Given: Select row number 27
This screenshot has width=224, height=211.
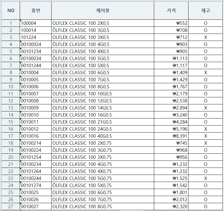Looking at the screenshot, I should [11, 206].
